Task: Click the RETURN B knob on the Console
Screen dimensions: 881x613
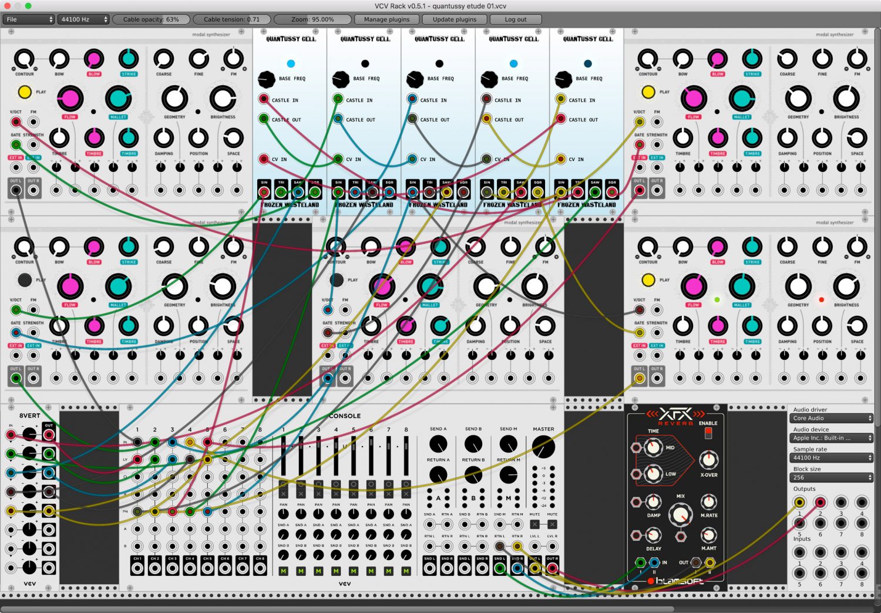Action: (x=473, y=474)
